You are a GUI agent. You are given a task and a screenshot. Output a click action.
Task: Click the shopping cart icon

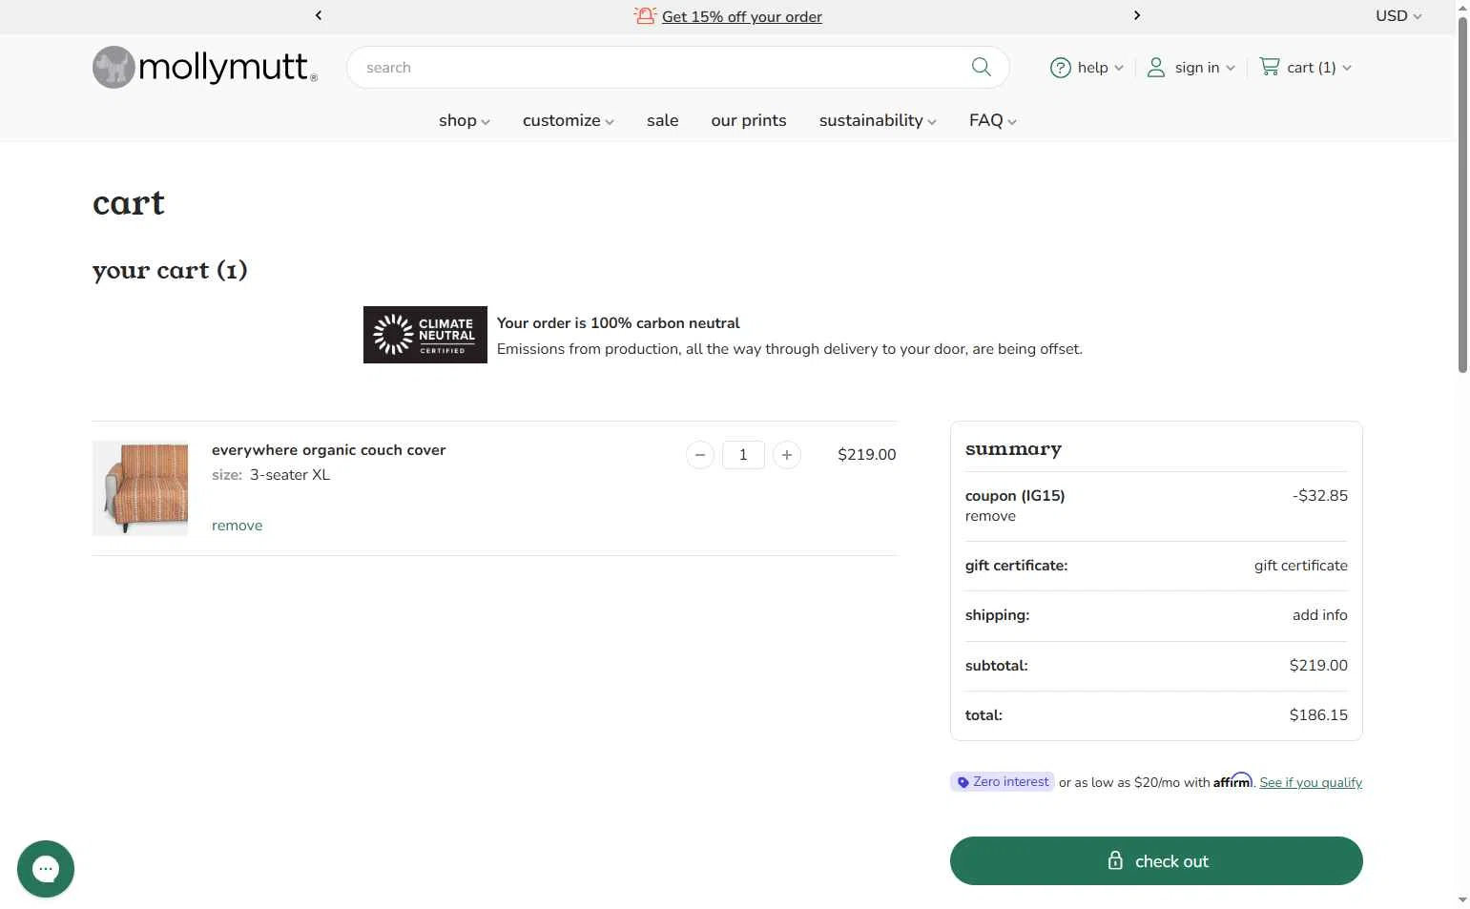pos(1270,67)
